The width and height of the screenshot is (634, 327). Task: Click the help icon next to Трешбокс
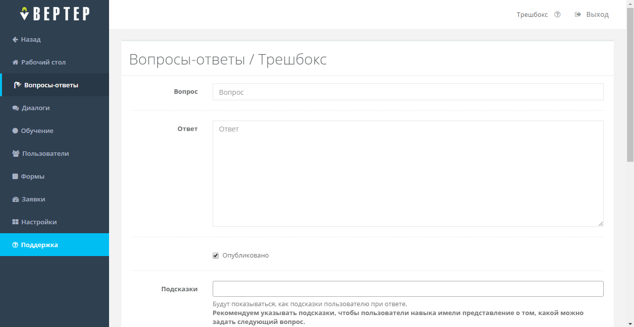coord(558,15)
